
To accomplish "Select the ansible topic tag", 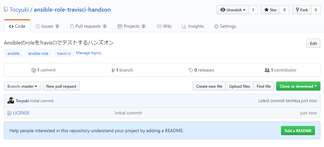I will (x=14, y=54).
